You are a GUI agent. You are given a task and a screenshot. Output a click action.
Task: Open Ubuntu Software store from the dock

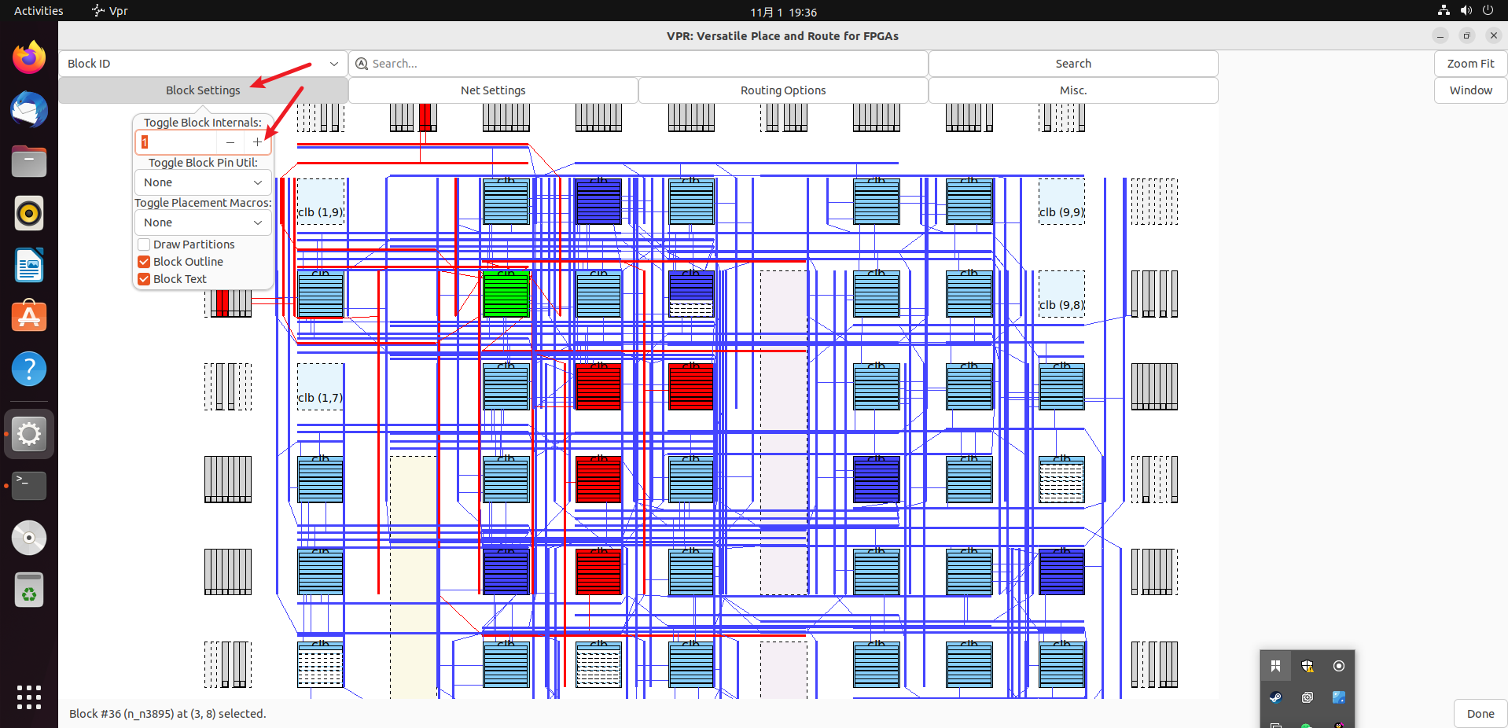point(29,317)
